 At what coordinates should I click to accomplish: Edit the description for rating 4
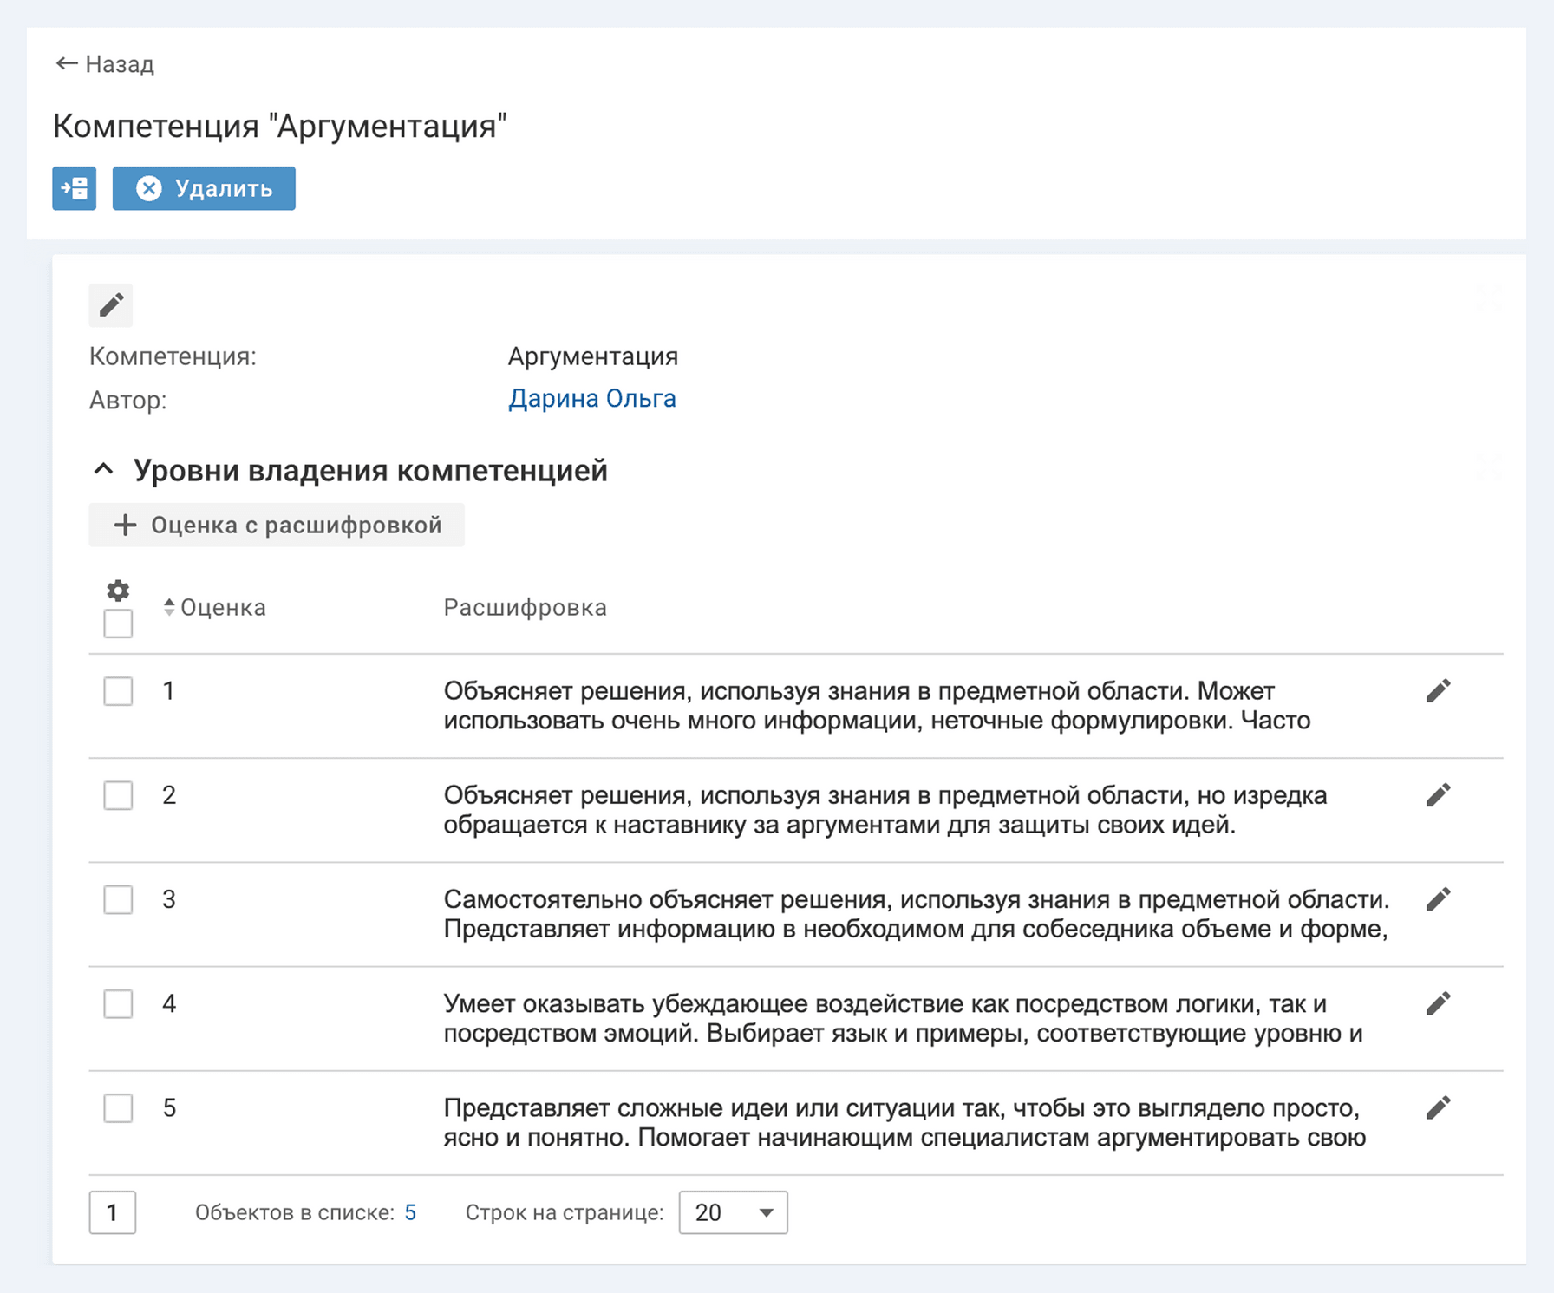tap(1438, 1003)
